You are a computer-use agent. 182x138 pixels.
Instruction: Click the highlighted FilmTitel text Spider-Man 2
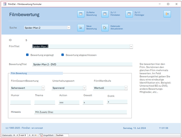40,46
